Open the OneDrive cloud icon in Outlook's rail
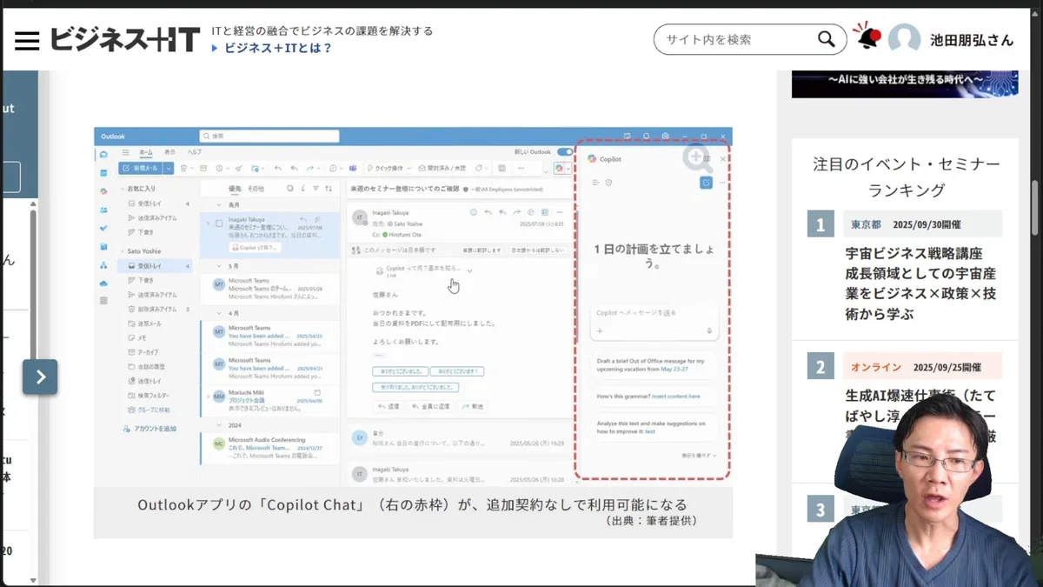 [103, 283]
